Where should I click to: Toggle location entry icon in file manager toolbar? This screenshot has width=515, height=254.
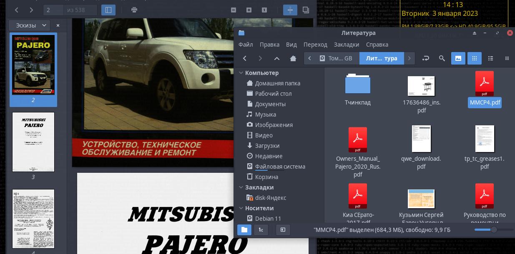[x=426, y=58]
